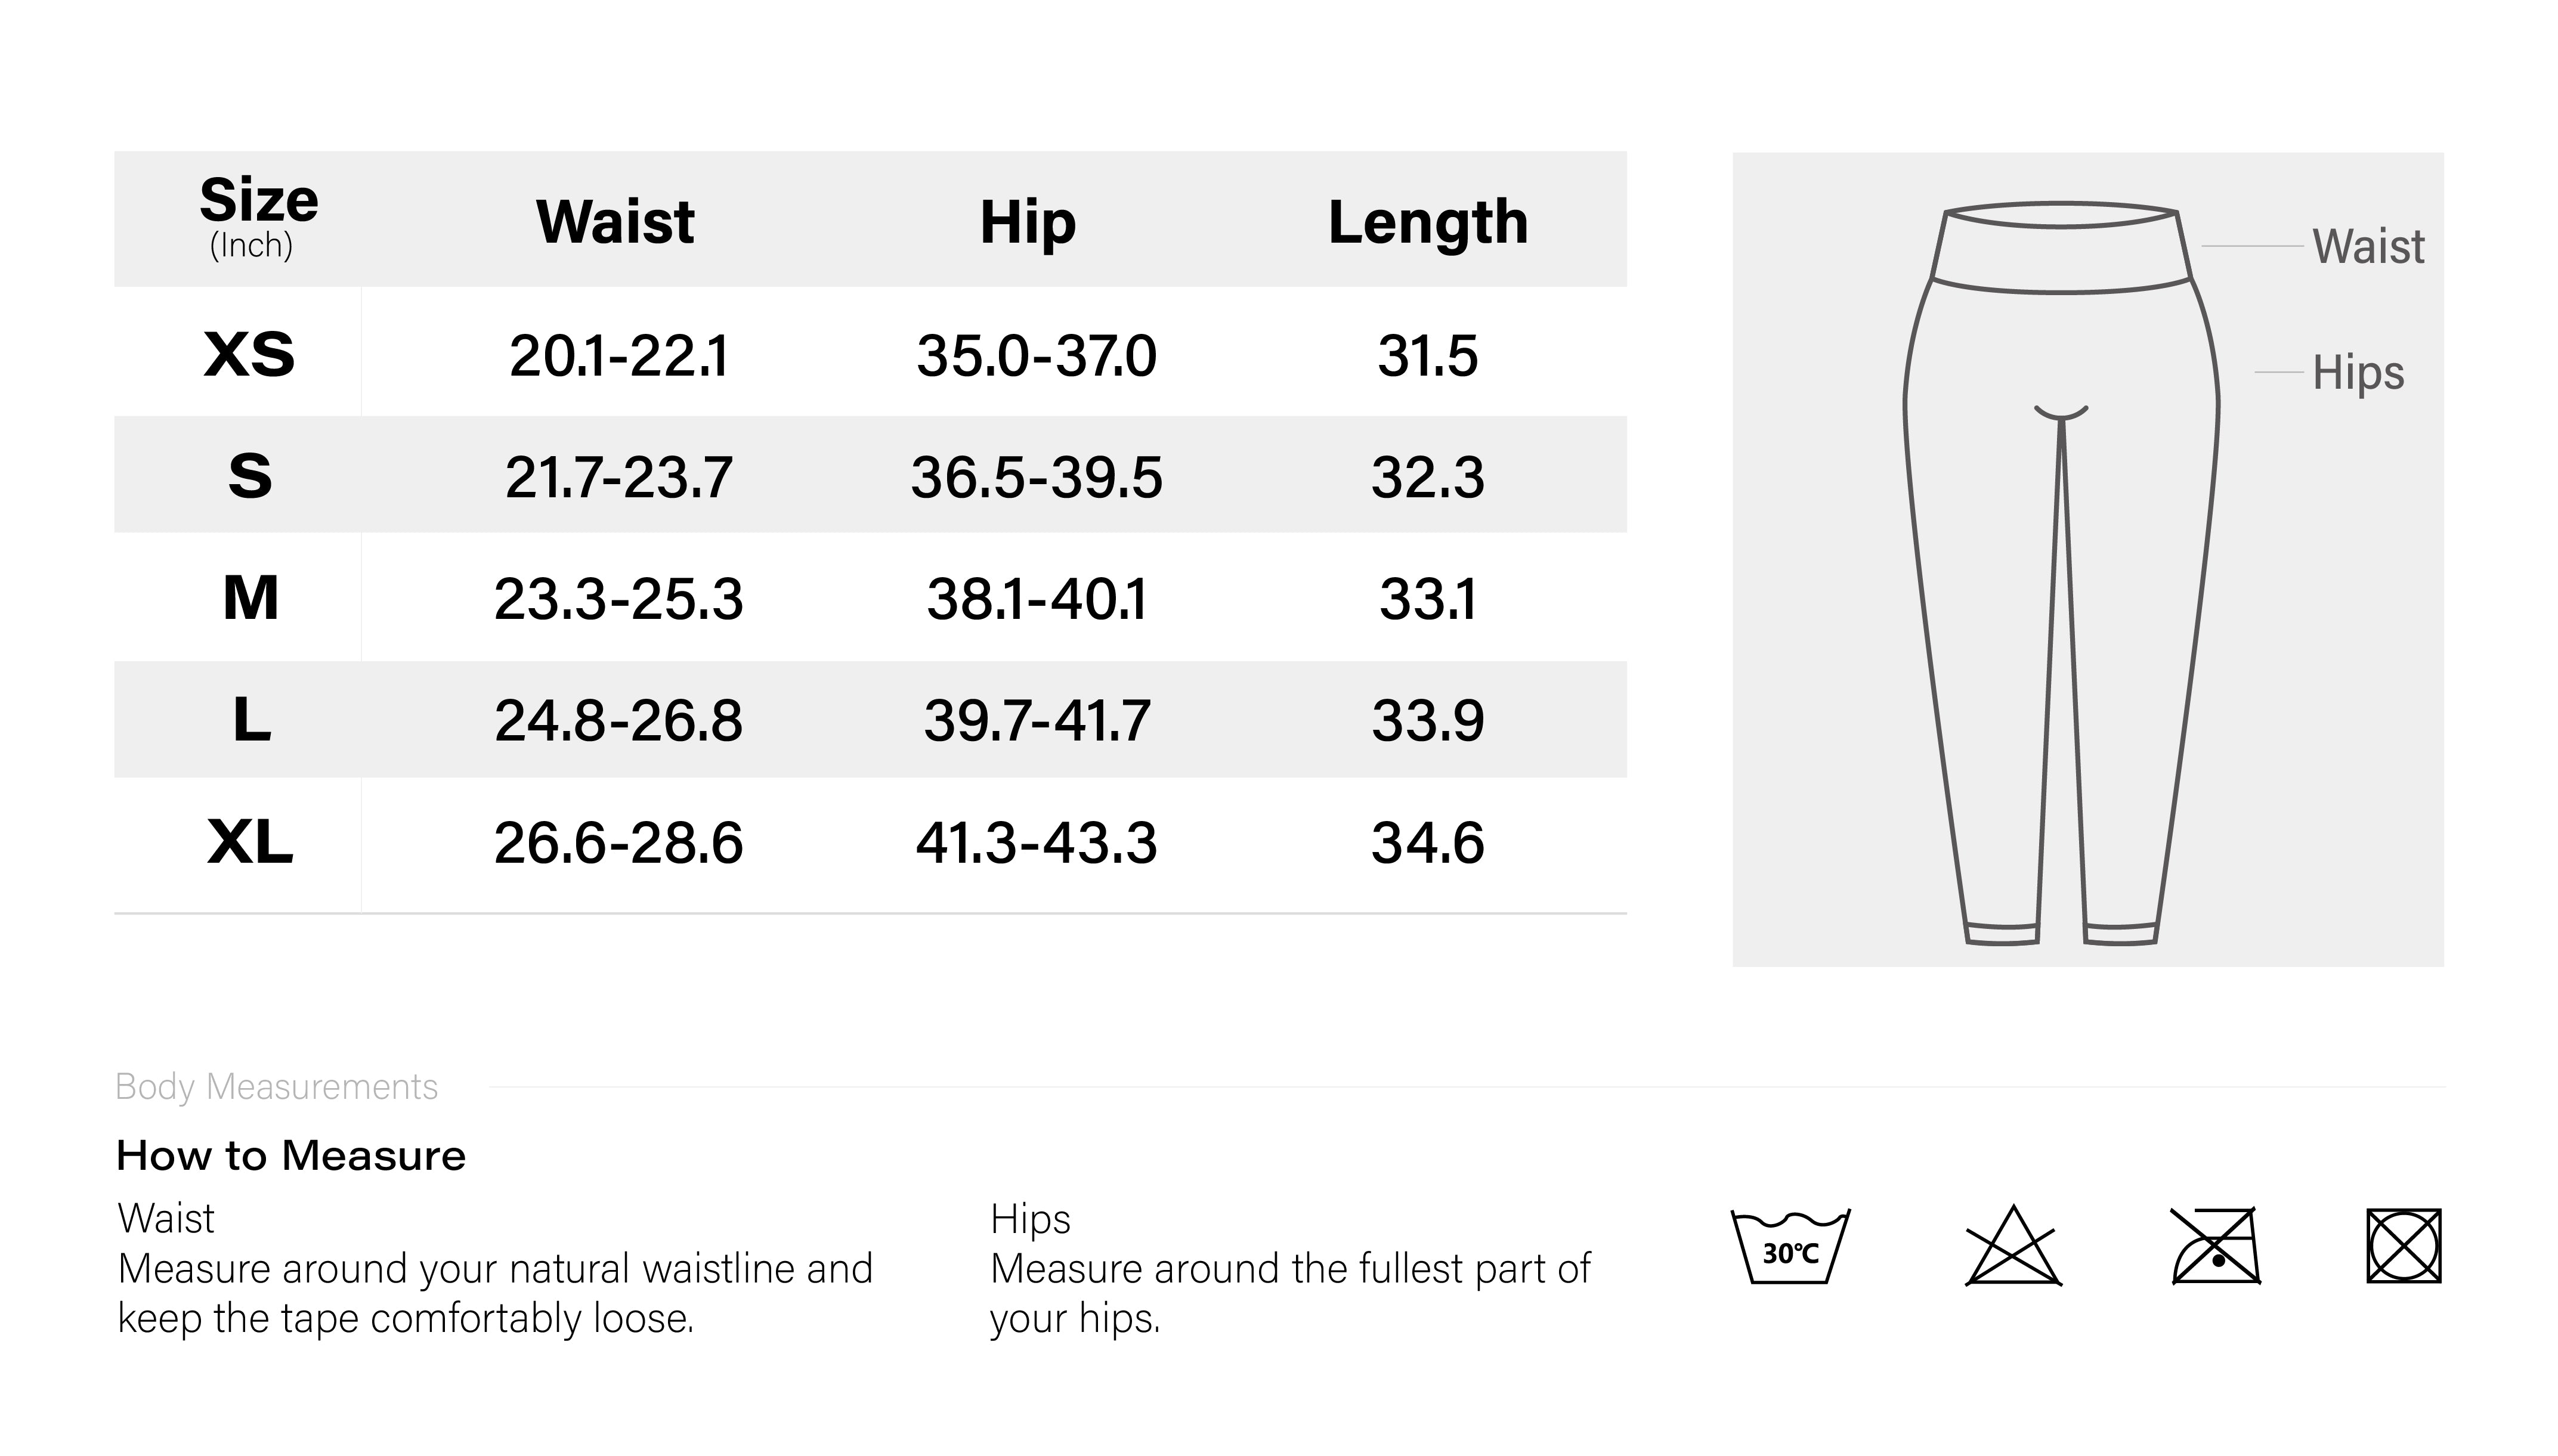2558x1456 pixels.
Task: Click the Length column header
Action: coord(1428,223)
